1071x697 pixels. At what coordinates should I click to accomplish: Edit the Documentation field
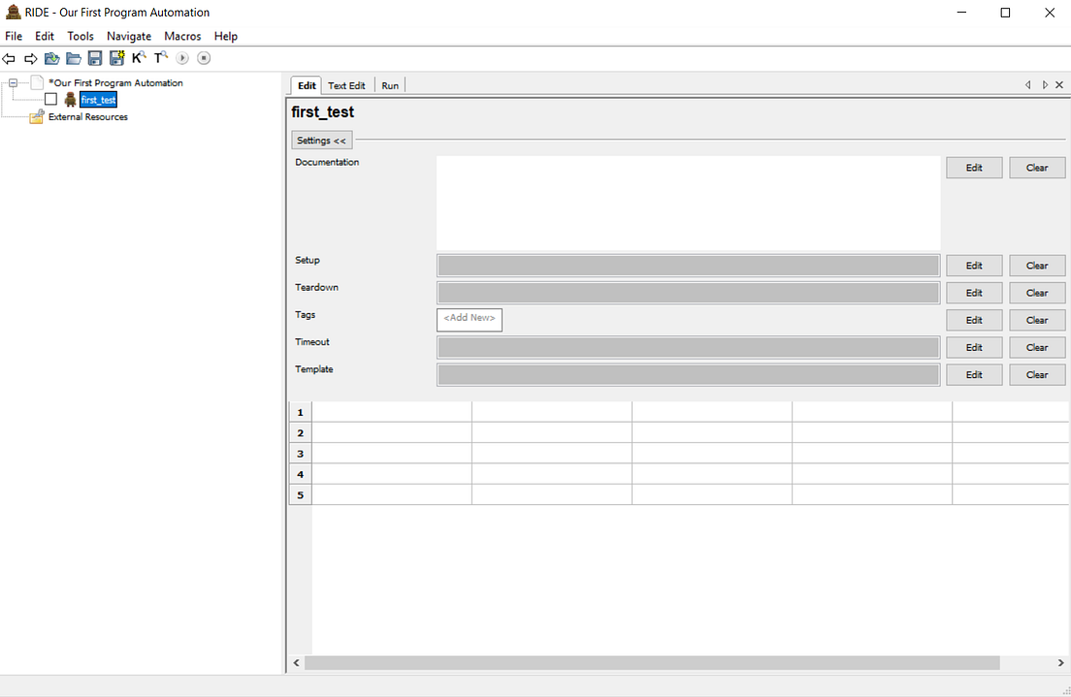coord(973,167)
